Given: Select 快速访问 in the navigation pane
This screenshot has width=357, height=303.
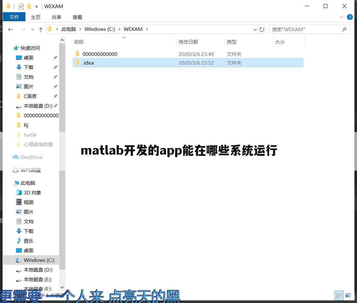Looking at the screenshot, I should [30, 48].
